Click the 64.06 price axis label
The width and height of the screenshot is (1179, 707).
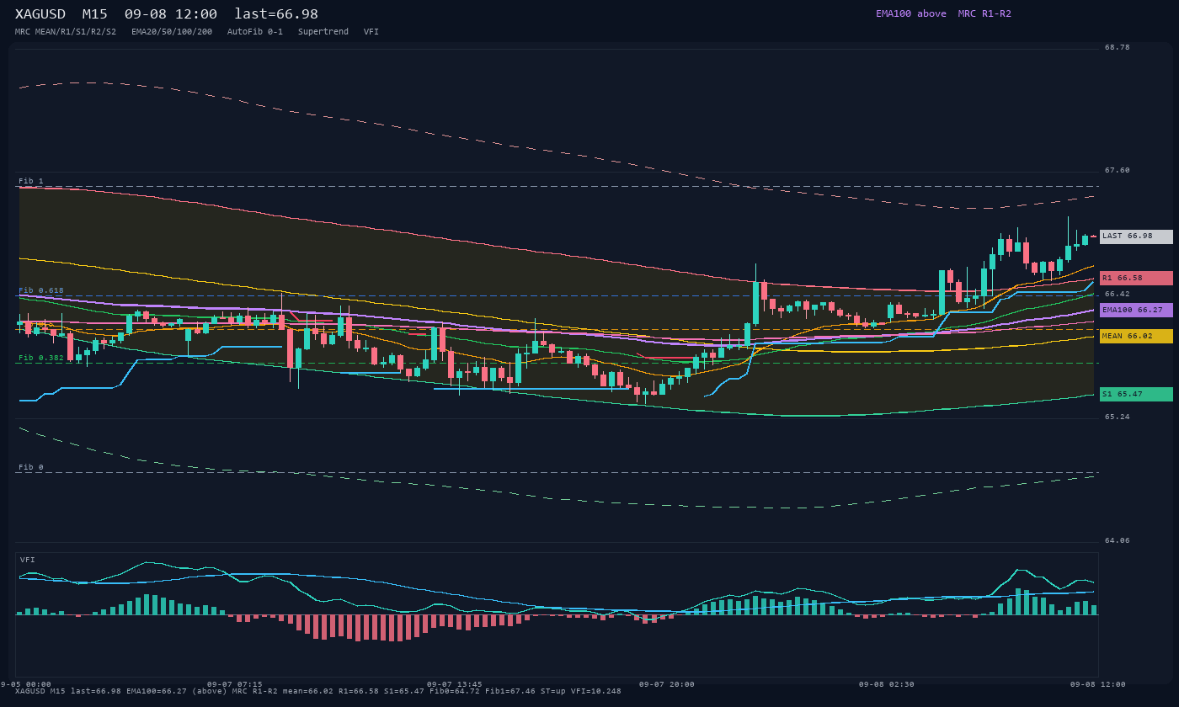point(1118,540)
